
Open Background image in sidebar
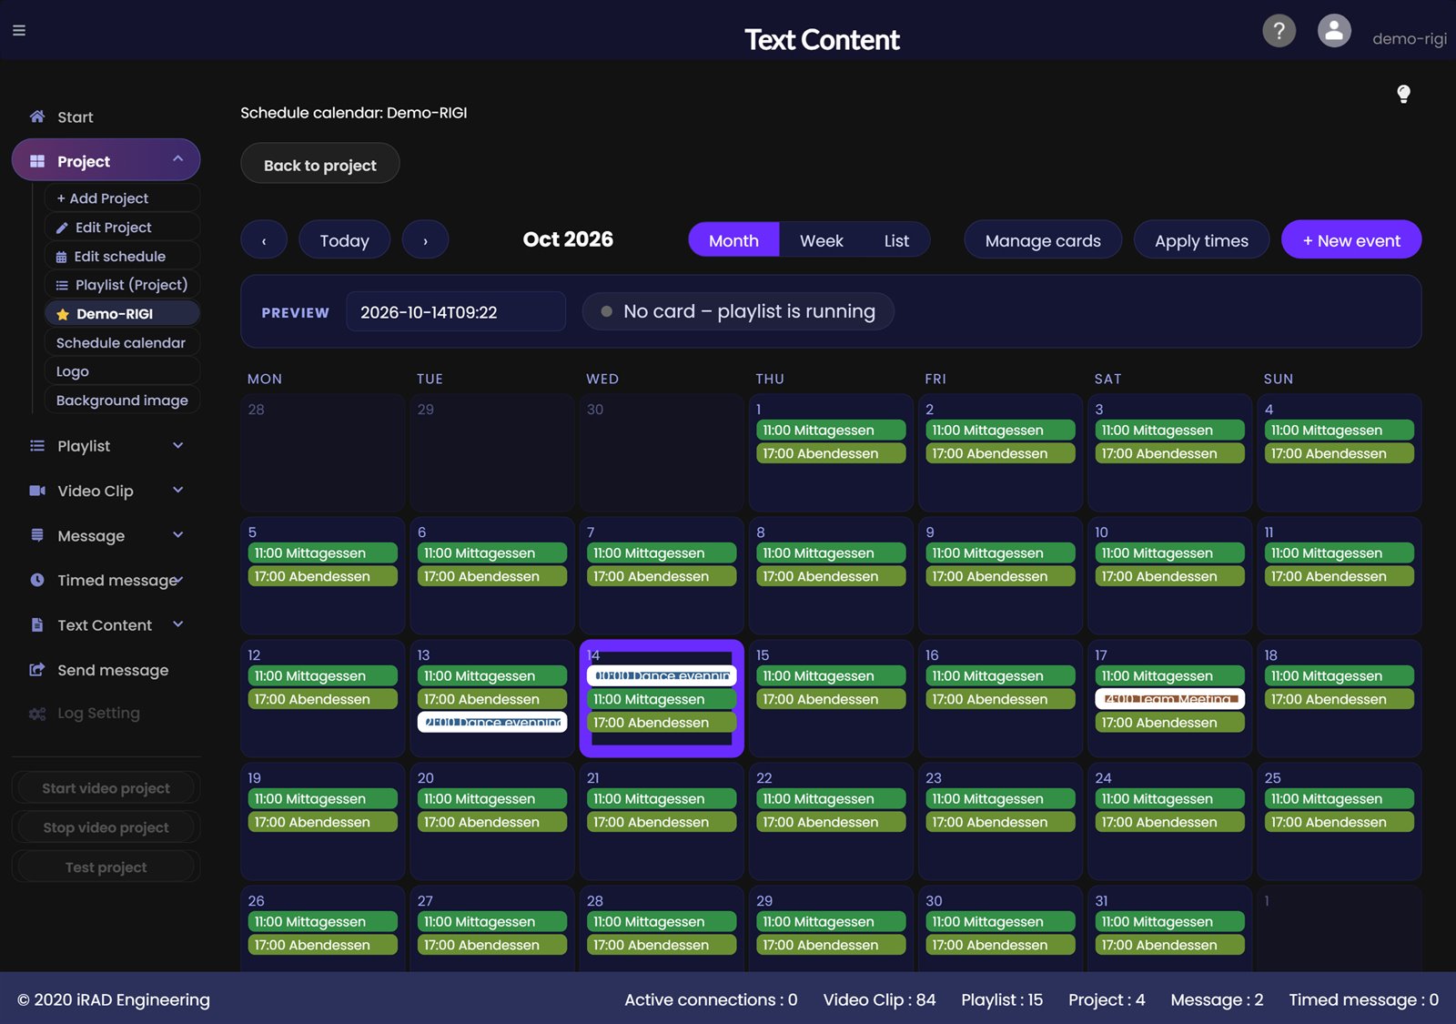[x=122, y=400]
